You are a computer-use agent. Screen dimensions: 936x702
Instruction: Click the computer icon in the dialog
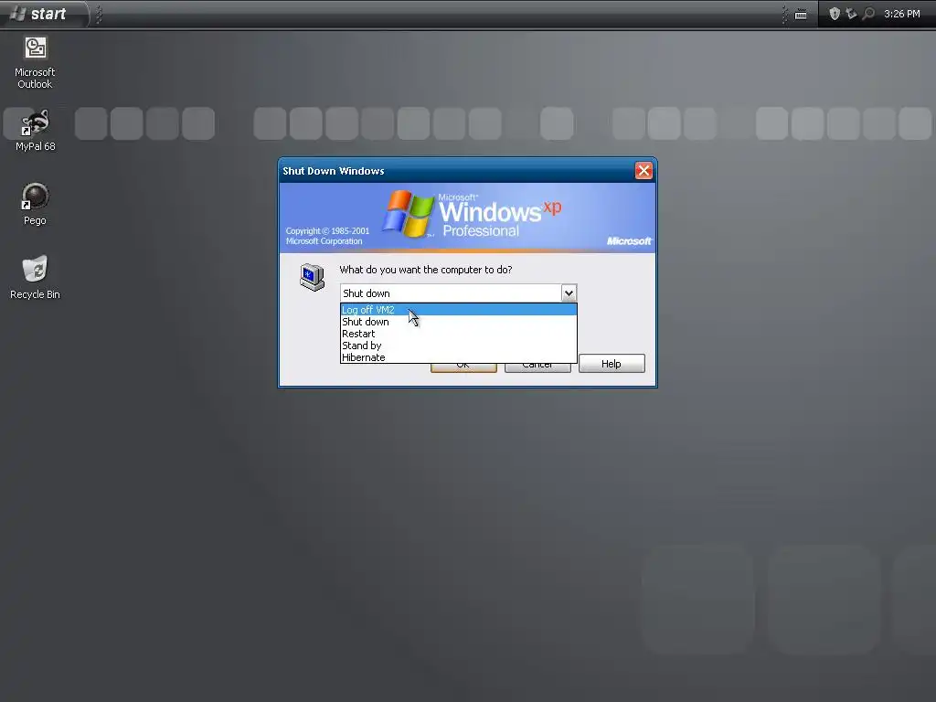pyautogui.click(x=313, y=277)
